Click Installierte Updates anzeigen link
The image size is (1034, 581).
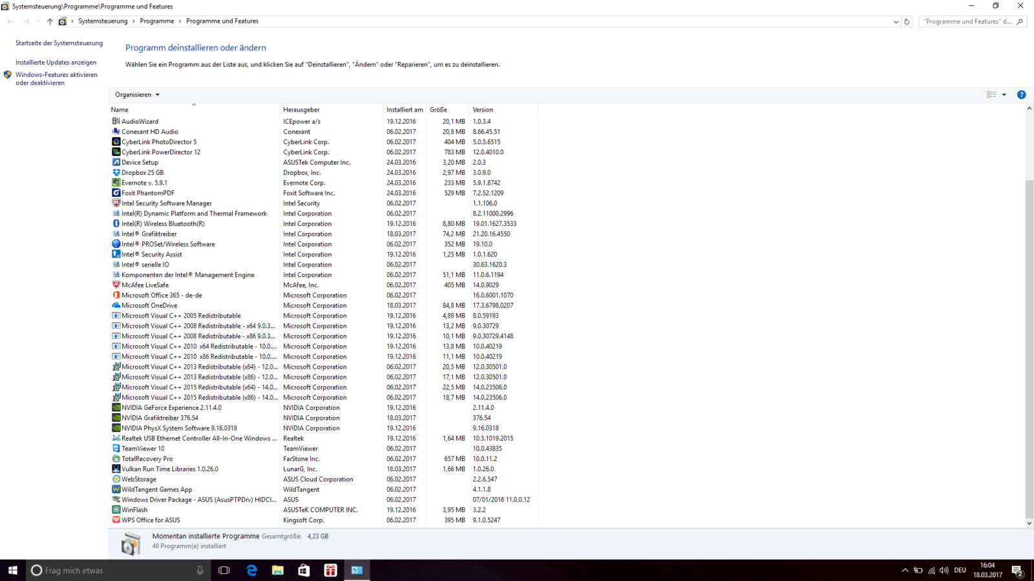point(56,63)
